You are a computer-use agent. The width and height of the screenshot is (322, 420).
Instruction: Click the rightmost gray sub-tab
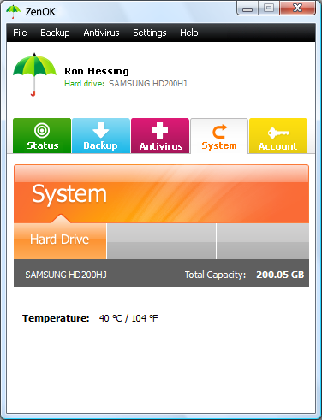coord(263,241)
